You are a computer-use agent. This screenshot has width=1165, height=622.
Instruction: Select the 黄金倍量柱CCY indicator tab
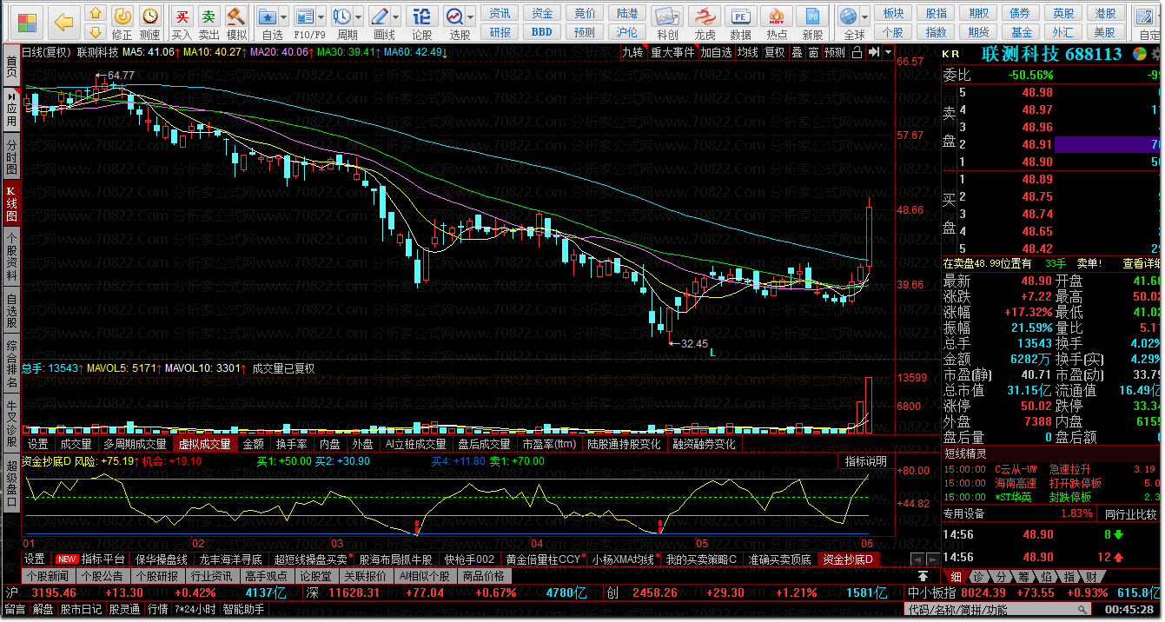pos(543,559)
